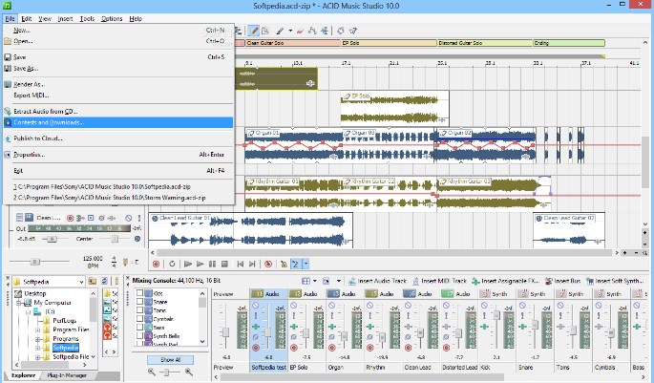The height and width of the screenshot is (383, 654).
Task: Choose Render As from File menu
Action: [x=118, y=84]
